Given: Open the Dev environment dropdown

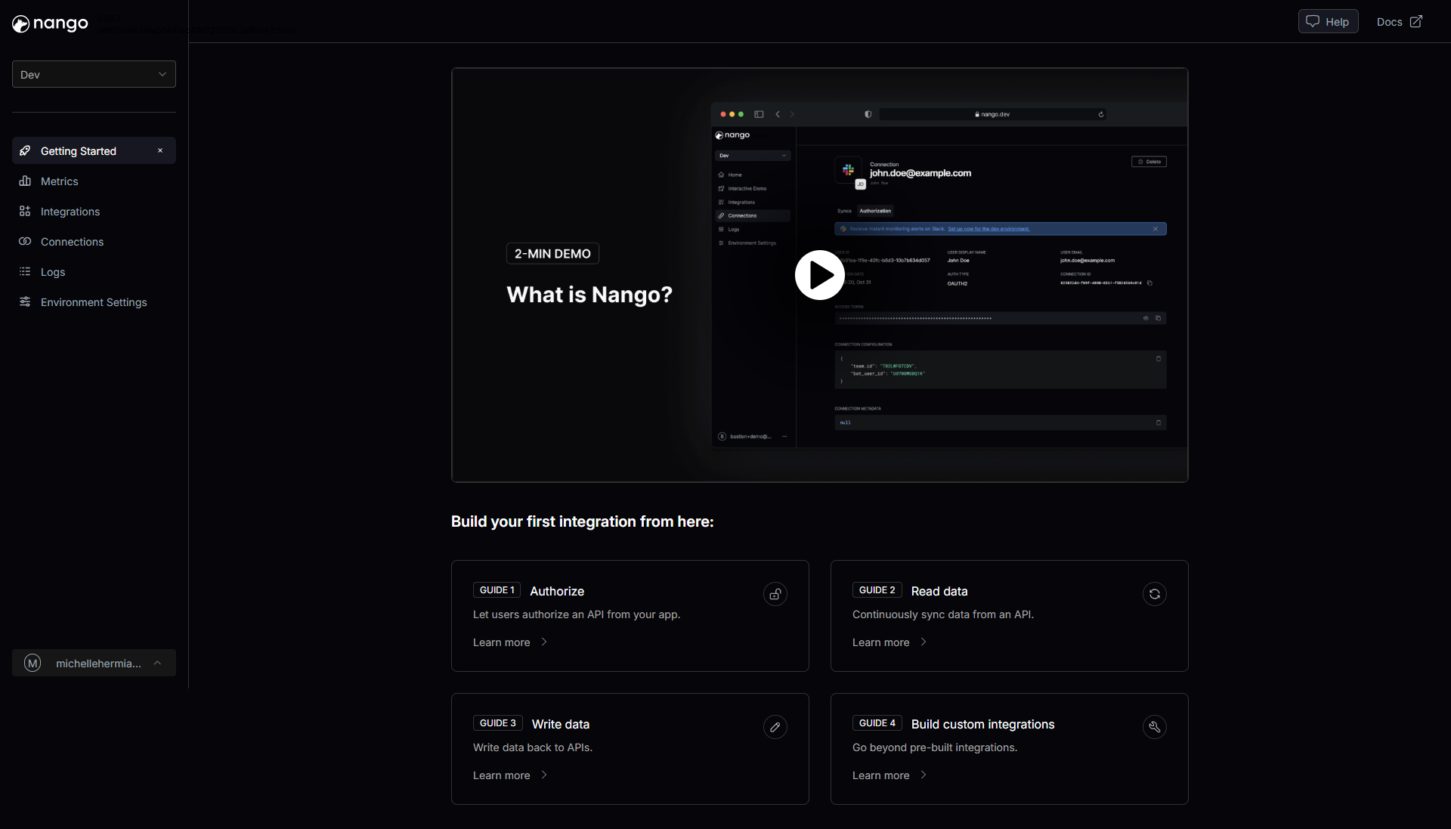Looking at the screenshot, I should click(94, 74).
